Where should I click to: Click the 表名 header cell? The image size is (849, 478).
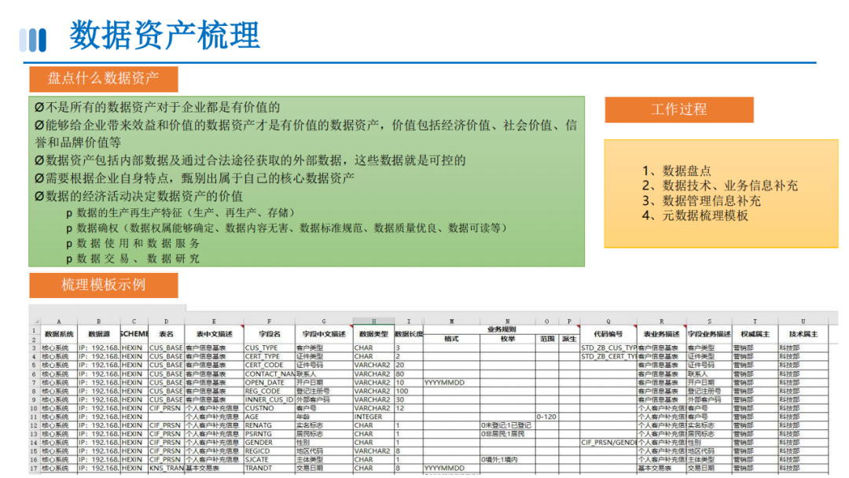pyautogui.click(x=166, y=334)
